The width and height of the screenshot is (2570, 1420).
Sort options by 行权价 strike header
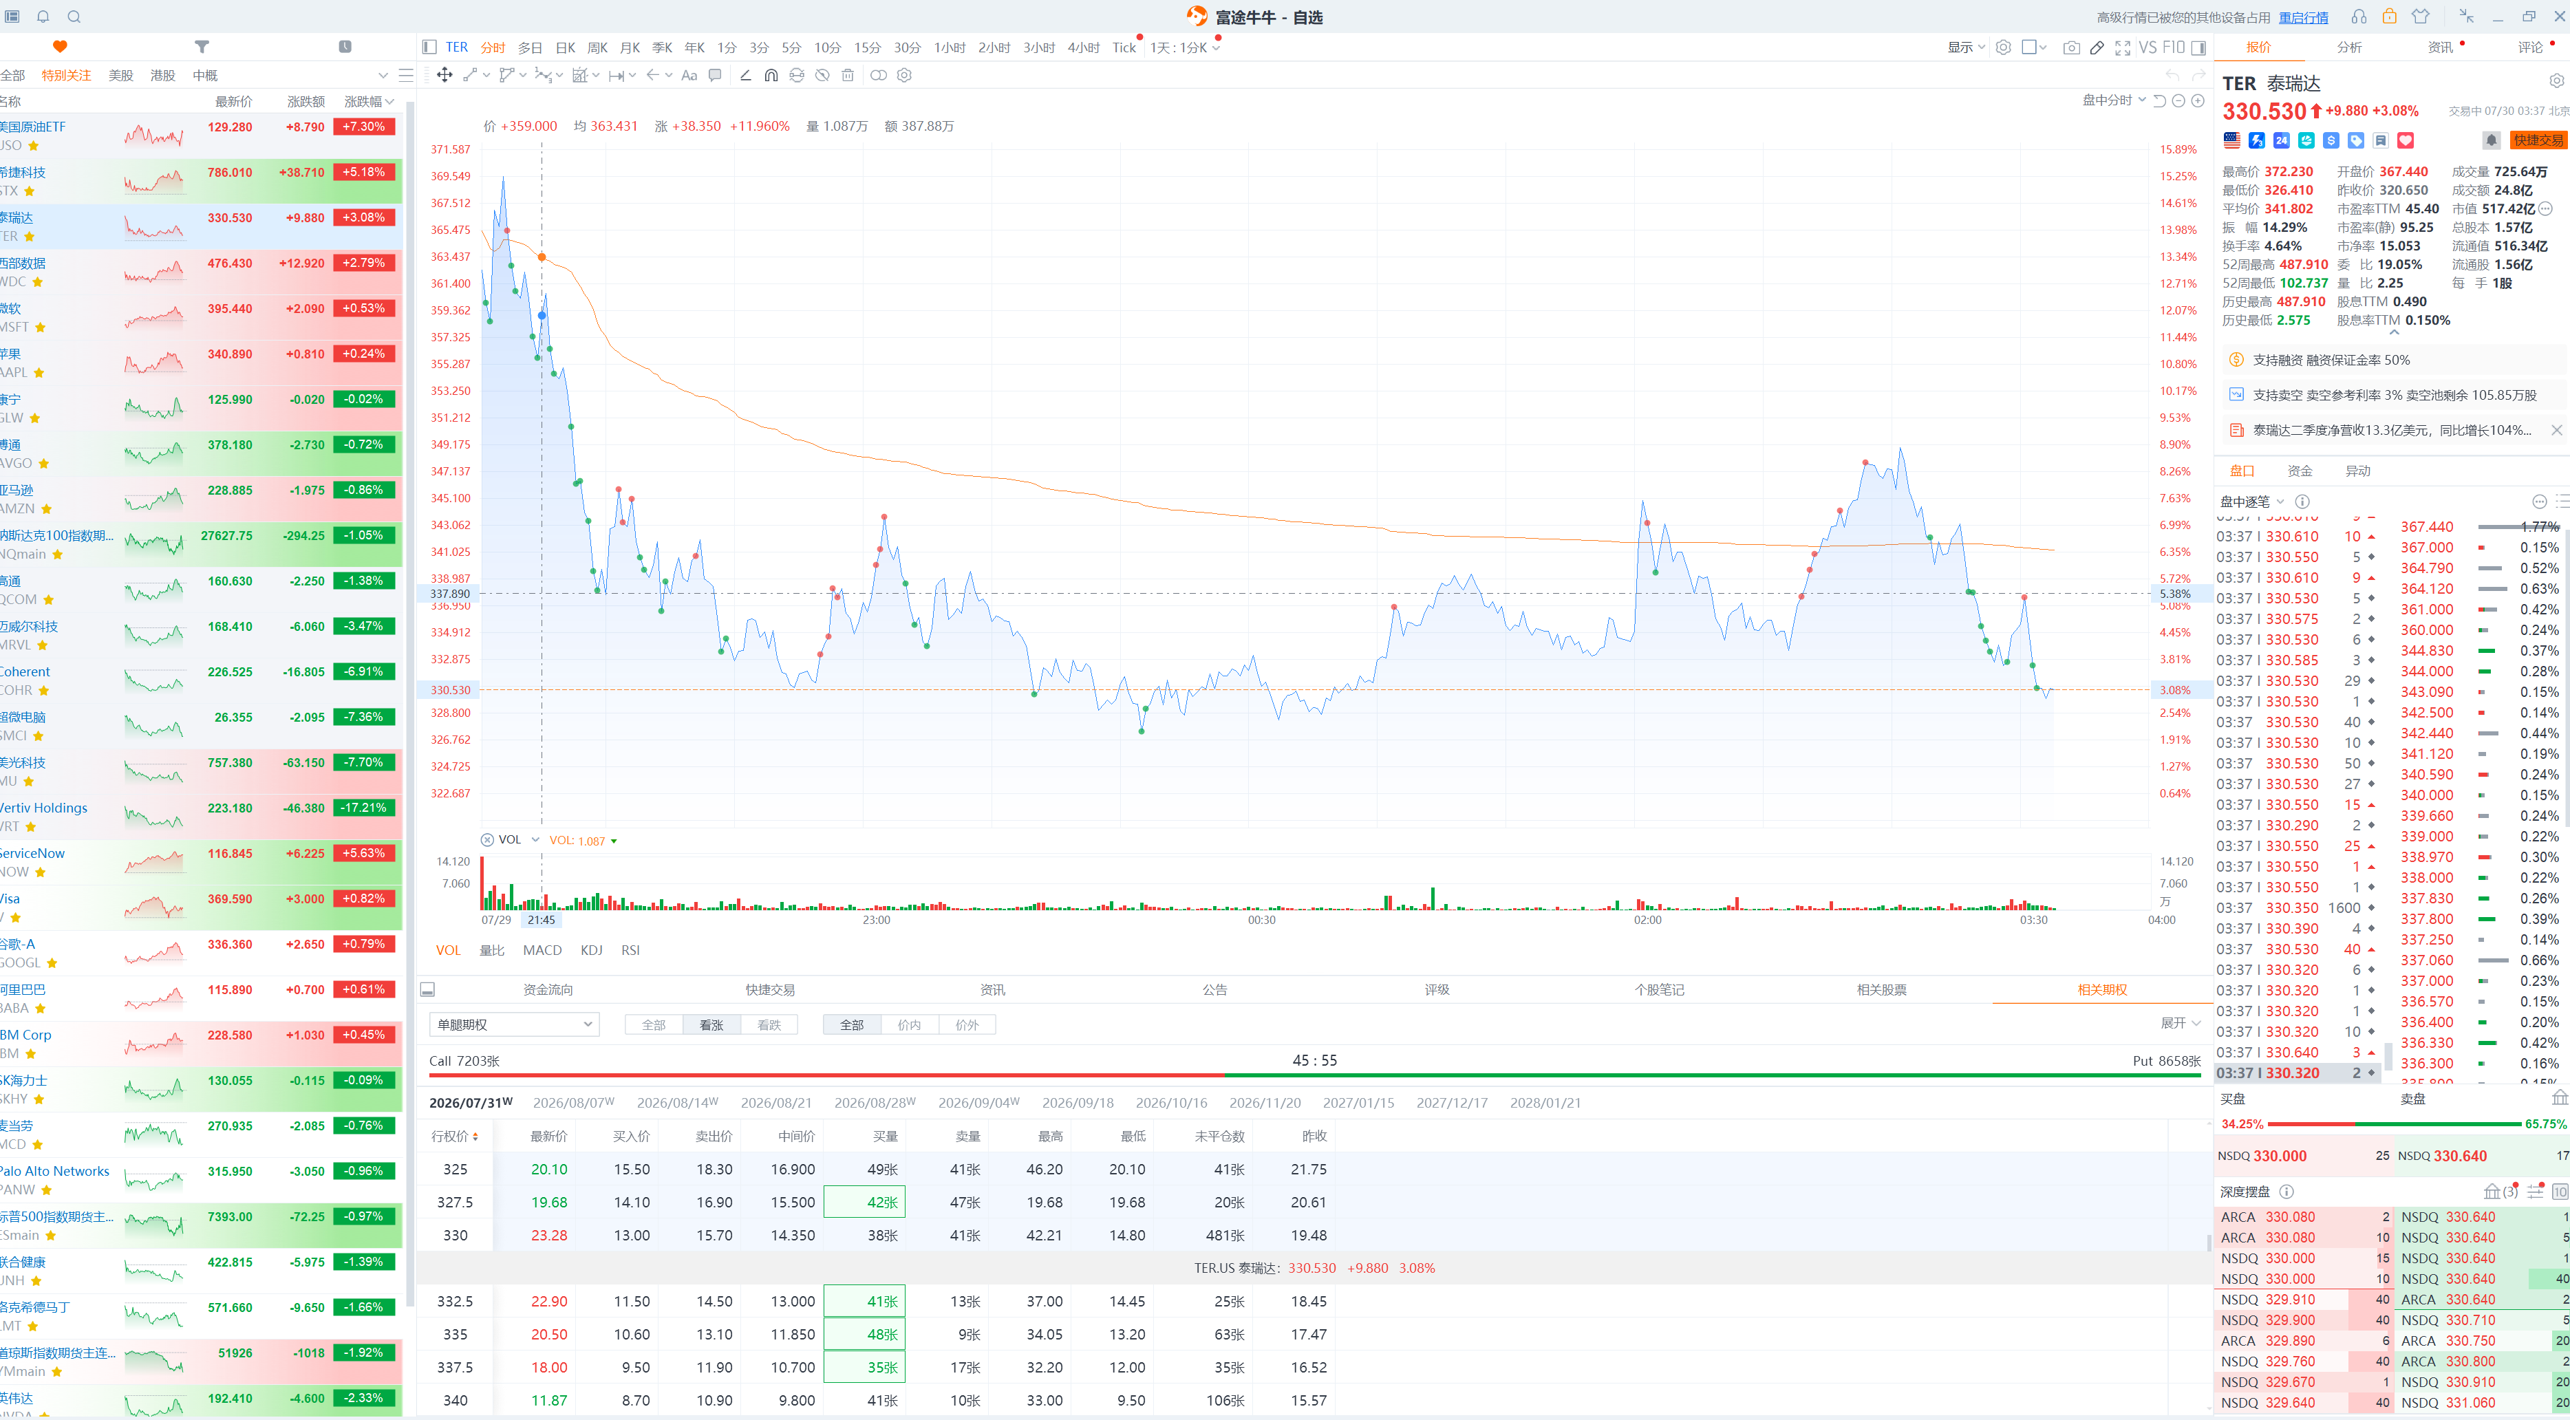[x=455, y=1136]
